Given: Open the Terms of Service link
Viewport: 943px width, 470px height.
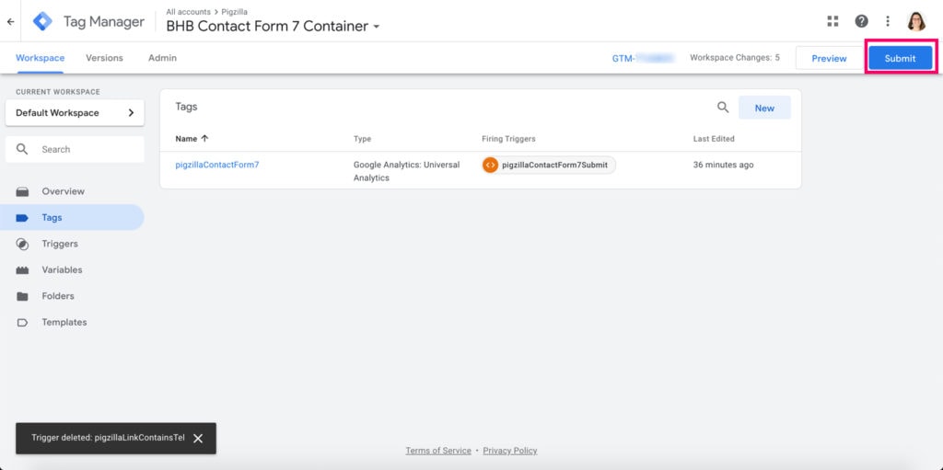Looking at the screenshot, I should coord(438,451).
